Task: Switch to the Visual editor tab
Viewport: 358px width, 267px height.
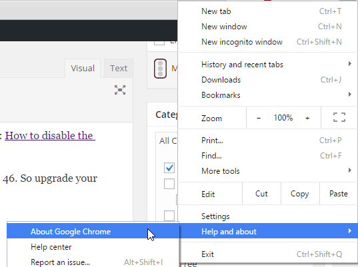Action: 83,68
